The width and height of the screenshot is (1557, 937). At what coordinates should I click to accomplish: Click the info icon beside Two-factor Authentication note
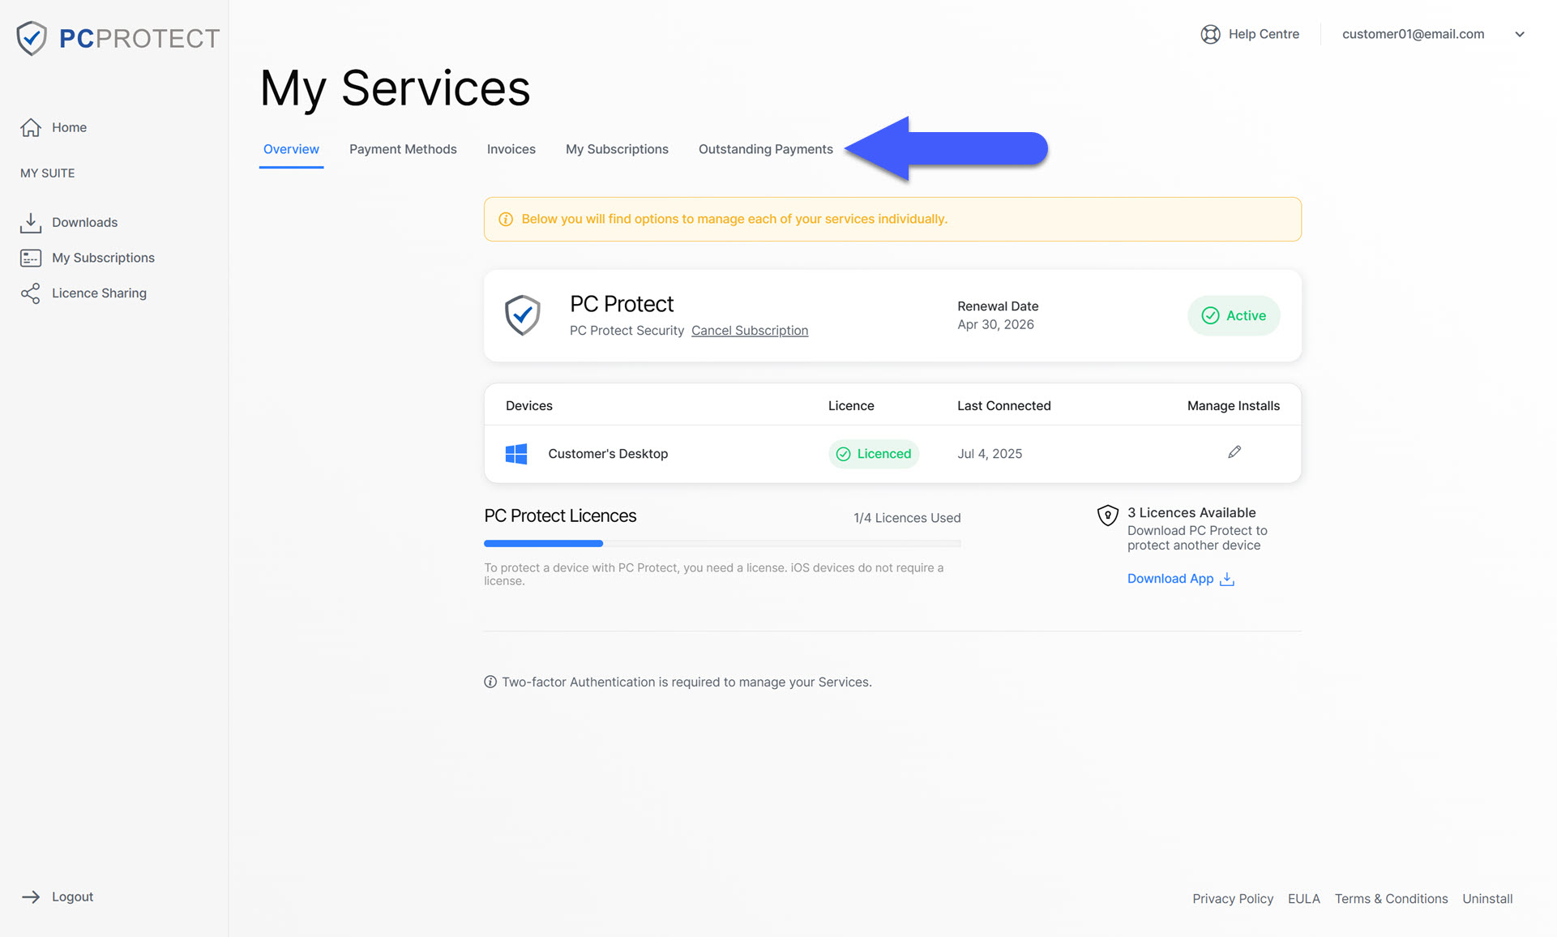[x=490, y=682]
